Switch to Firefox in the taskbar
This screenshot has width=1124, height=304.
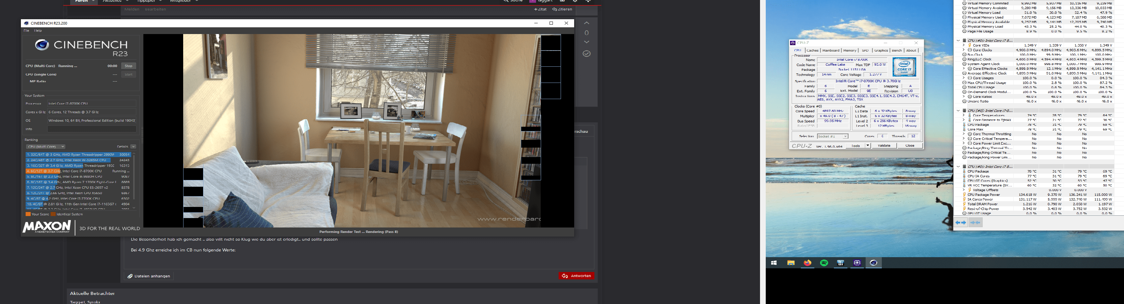pos(808,263)
